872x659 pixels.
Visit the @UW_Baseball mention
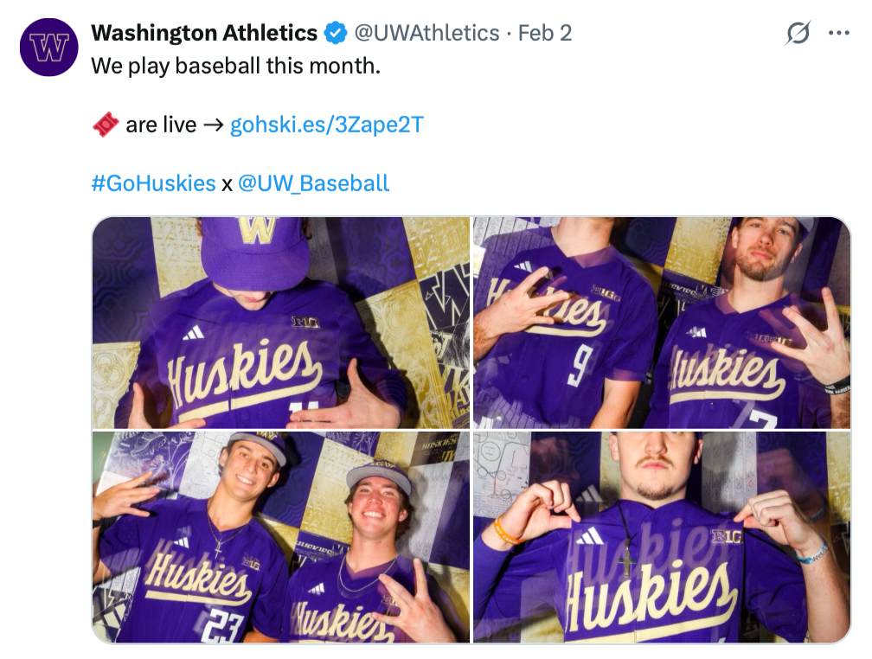tap(313, 183)
